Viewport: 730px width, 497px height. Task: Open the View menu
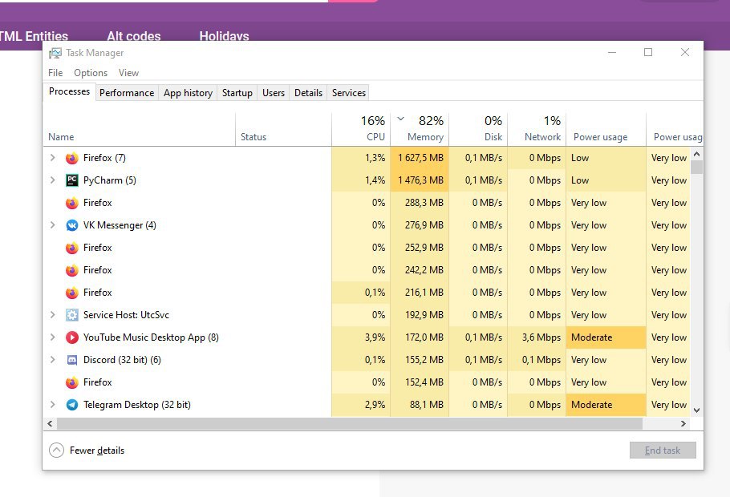tap(128, 73)
